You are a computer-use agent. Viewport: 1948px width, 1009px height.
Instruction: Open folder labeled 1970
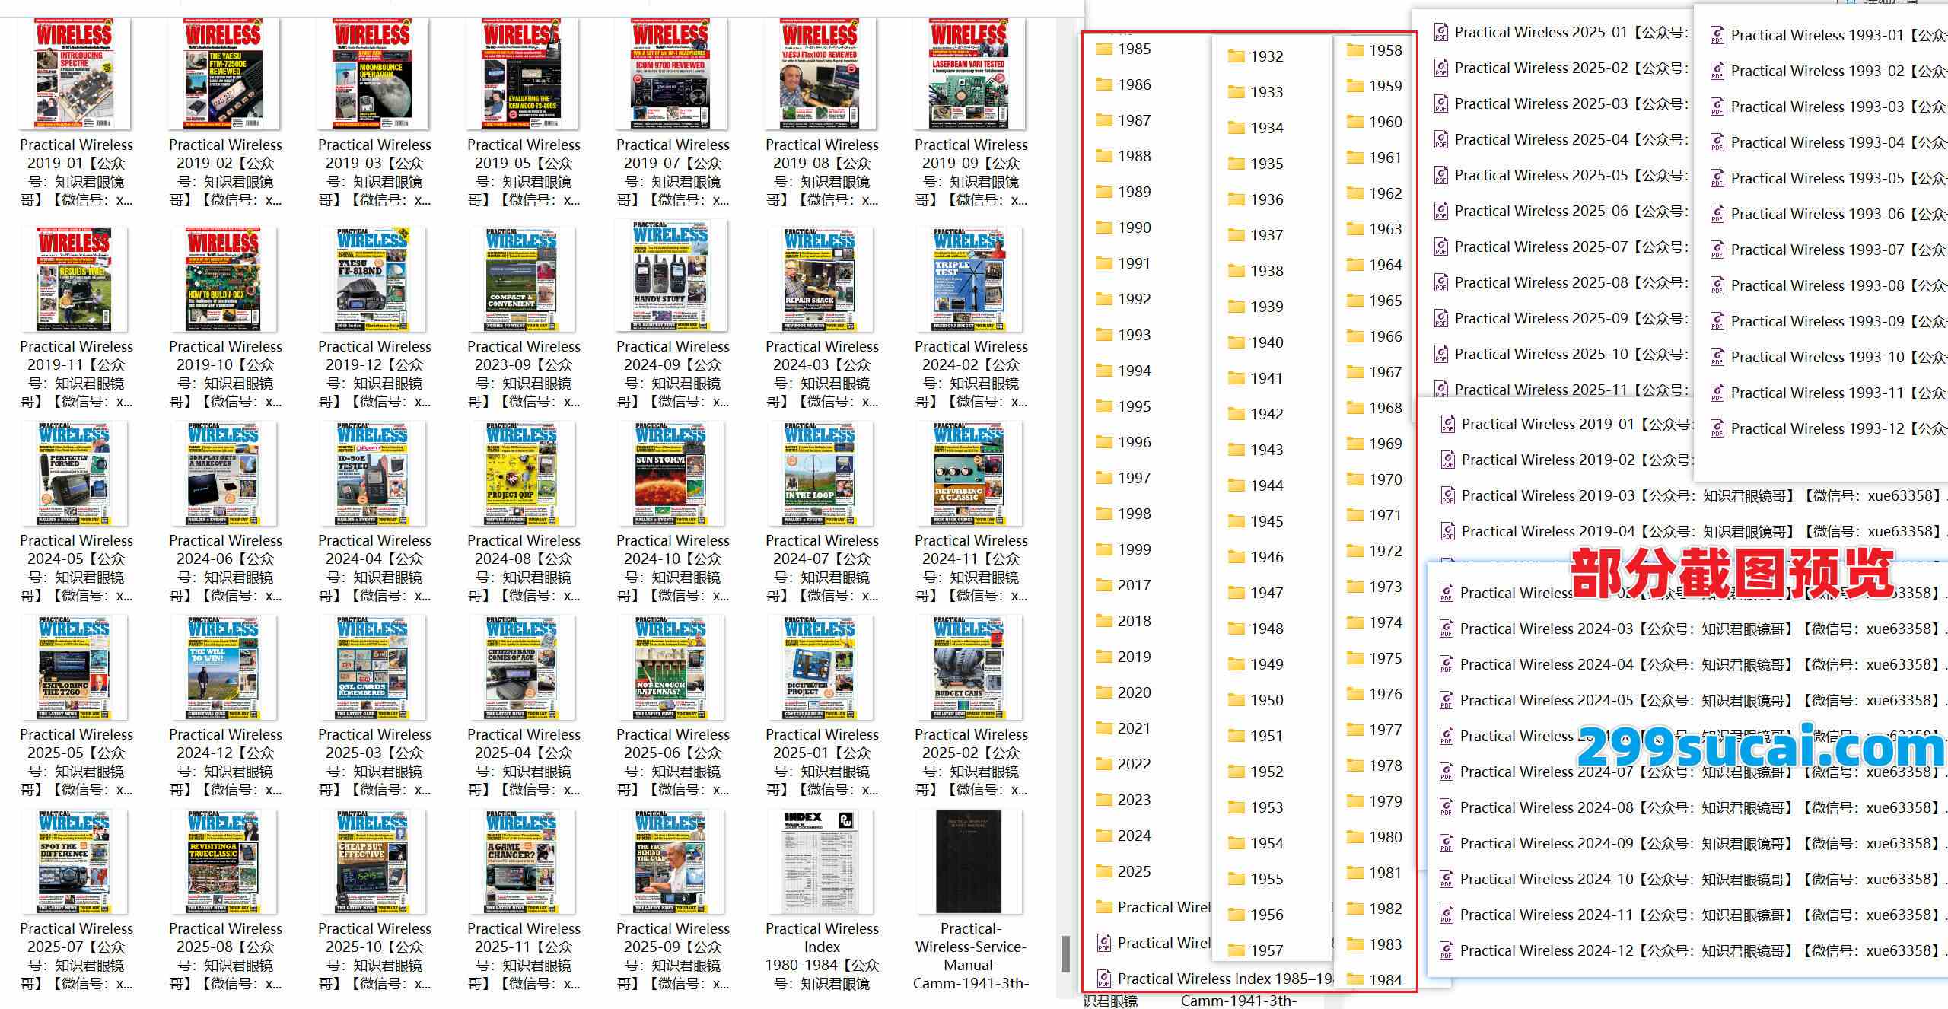click(x=1384, y=479)
